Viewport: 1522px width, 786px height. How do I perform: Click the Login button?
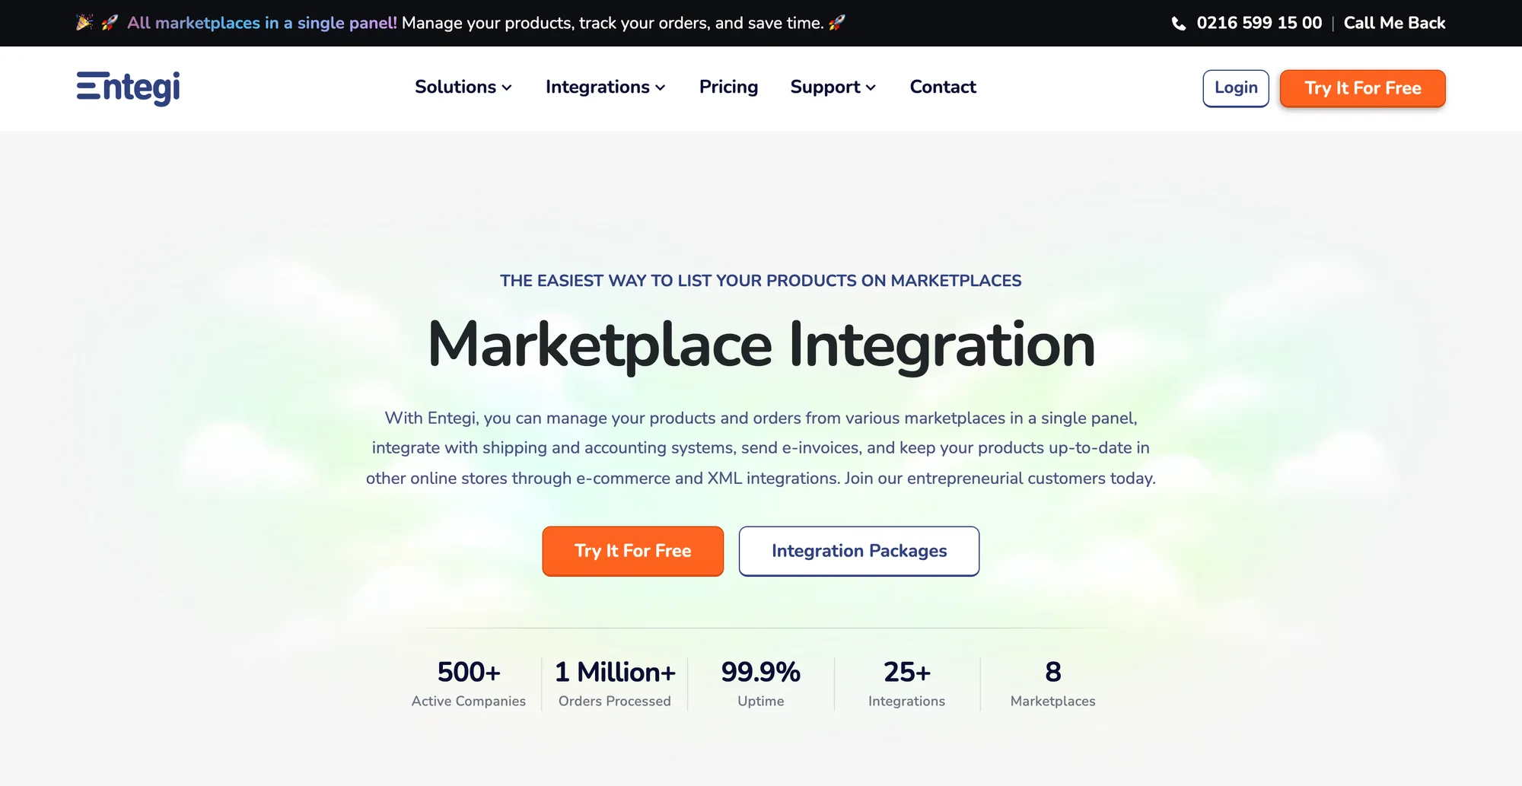point(1236,88)
